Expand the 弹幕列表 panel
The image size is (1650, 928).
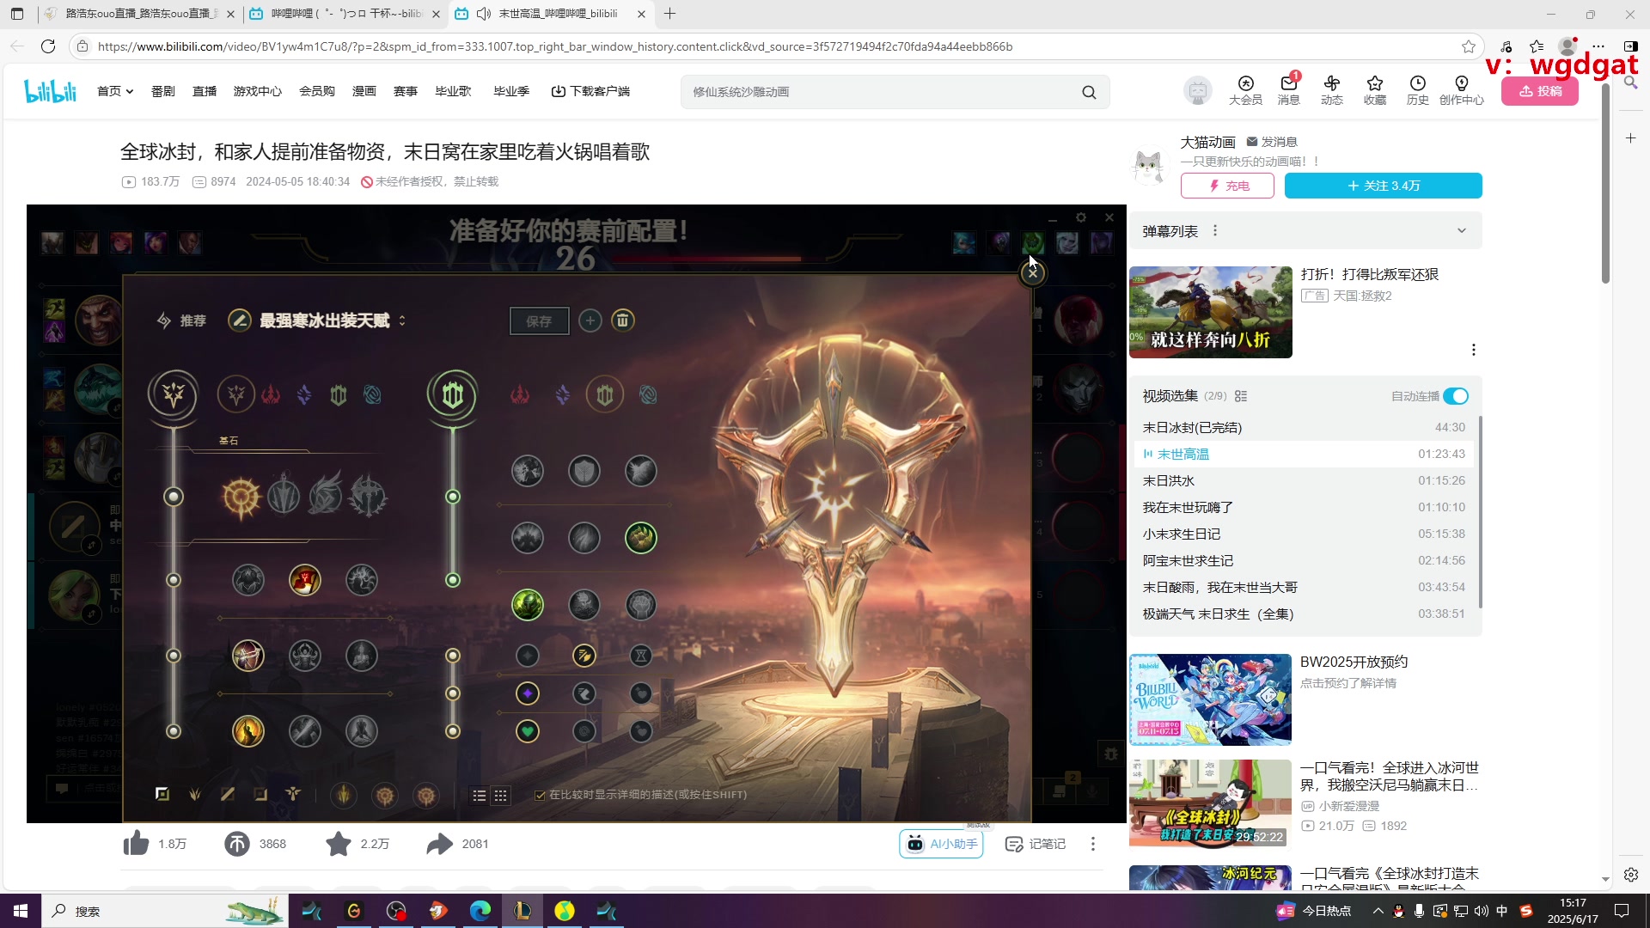pos(1461,230)
